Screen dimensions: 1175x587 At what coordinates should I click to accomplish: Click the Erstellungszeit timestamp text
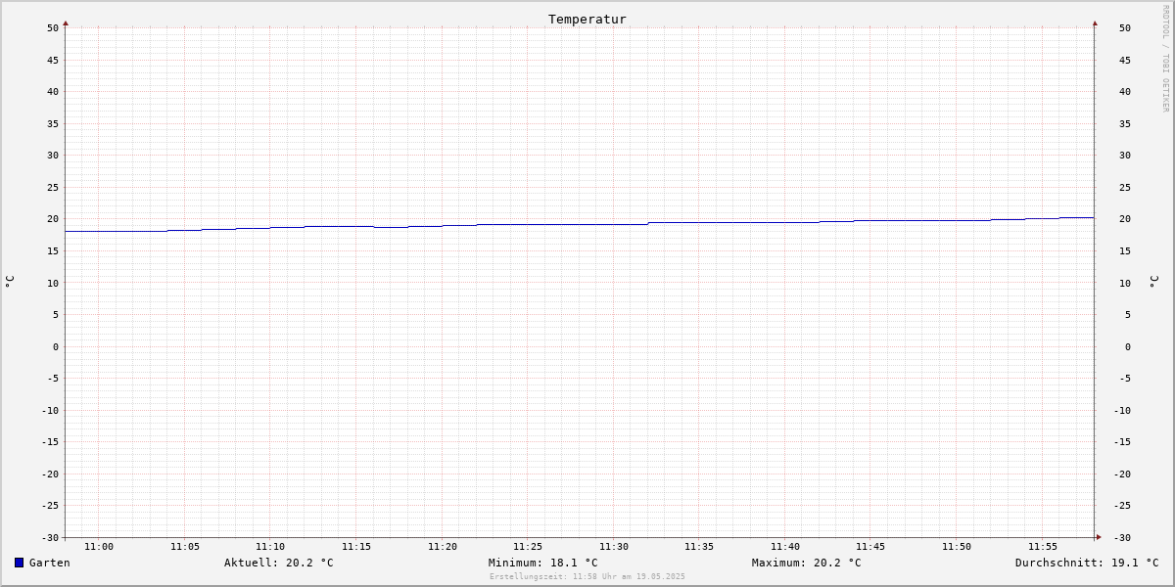pyautogui.click(x=587, y=576)
